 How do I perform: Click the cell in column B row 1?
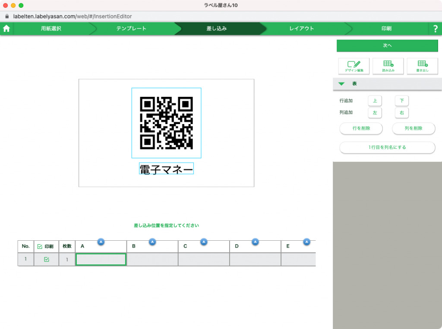(x=152, y=259)
